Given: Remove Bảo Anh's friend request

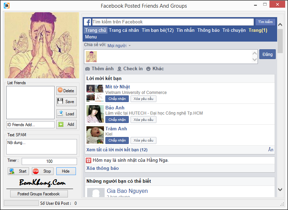Looking at the screenshot, I should 143,120.
